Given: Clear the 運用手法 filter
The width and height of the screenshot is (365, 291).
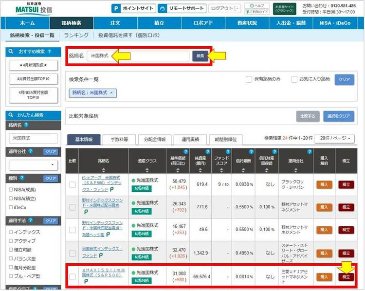Looking at the screenshot, I should (x=51, y=221).
